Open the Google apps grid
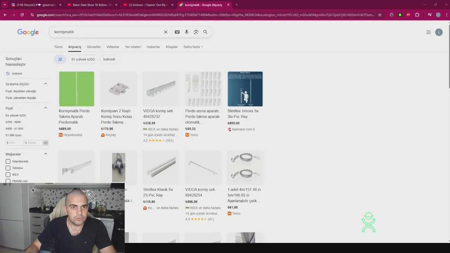The image size is (450, 253). (429, 32)
